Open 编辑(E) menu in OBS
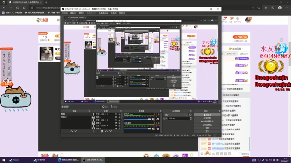Viewport: 291px width, 163px height. pyautogui.click(x=73, y=13)
